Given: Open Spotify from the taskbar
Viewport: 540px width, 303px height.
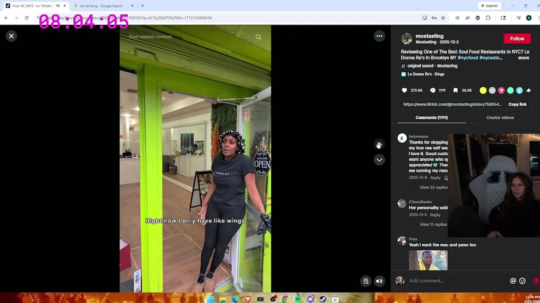Looking at the screenshot, I should 298,299.
